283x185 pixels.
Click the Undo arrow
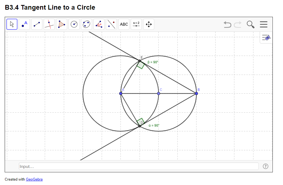click(227, 25)
